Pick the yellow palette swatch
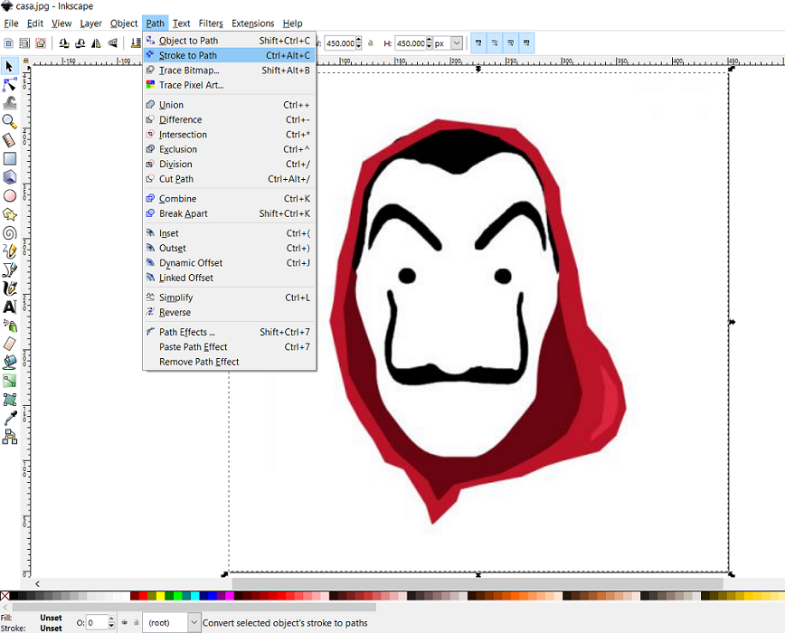The height and width of the screenshot is (633, 785). click(160, 595)
